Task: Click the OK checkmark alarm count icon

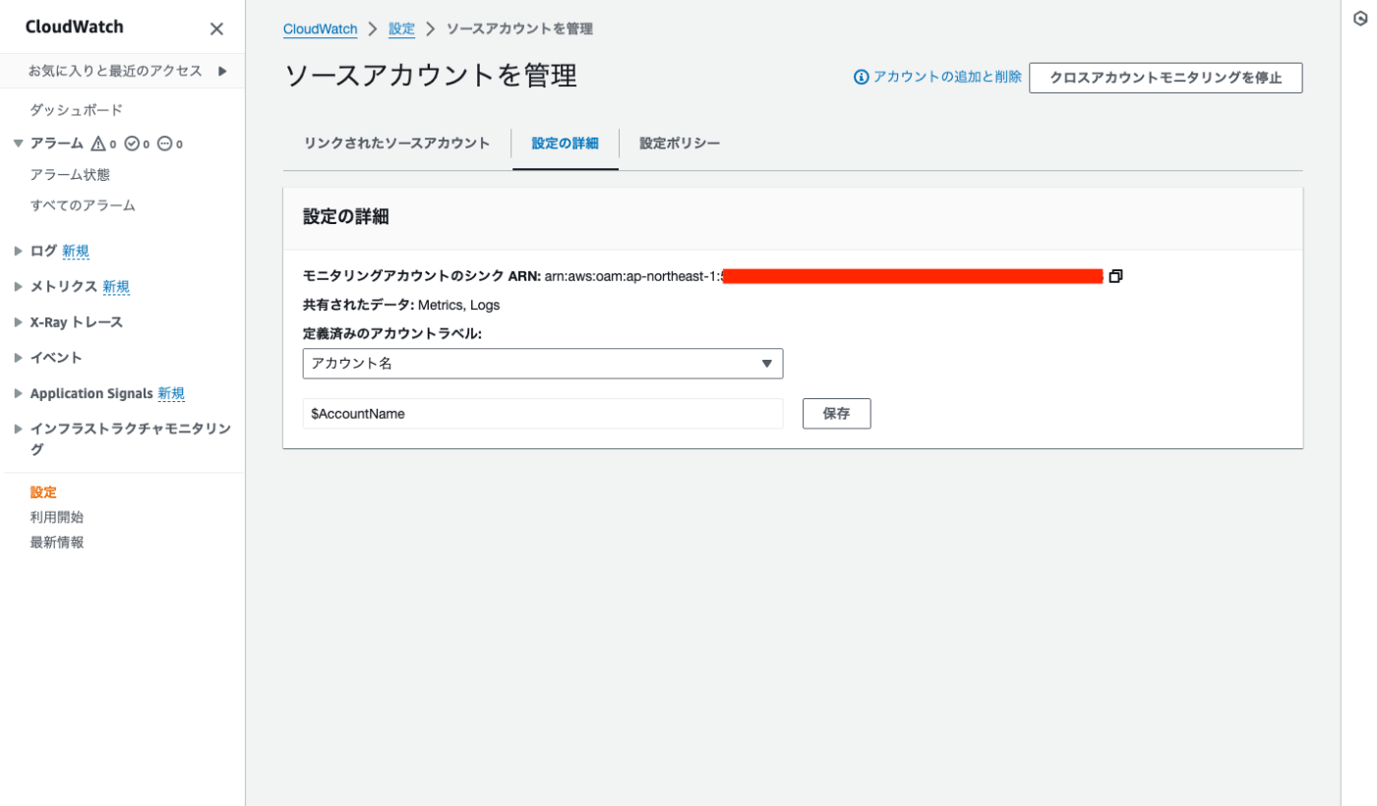Action: click(x=132, y=144)
